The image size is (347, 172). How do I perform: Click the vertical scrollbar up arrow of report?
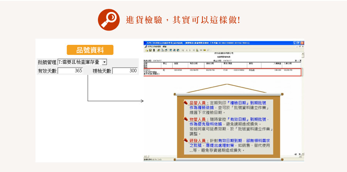tap(303, 54)
